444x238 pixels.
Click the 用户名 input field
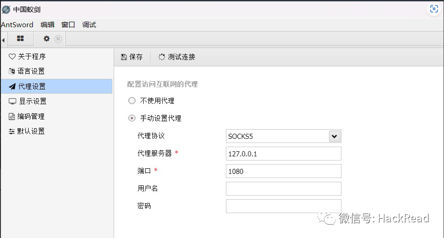coord(283,189)
